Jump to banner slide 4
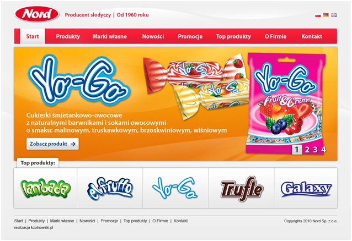This screenshot has width=352, height=241. (323, 150)
